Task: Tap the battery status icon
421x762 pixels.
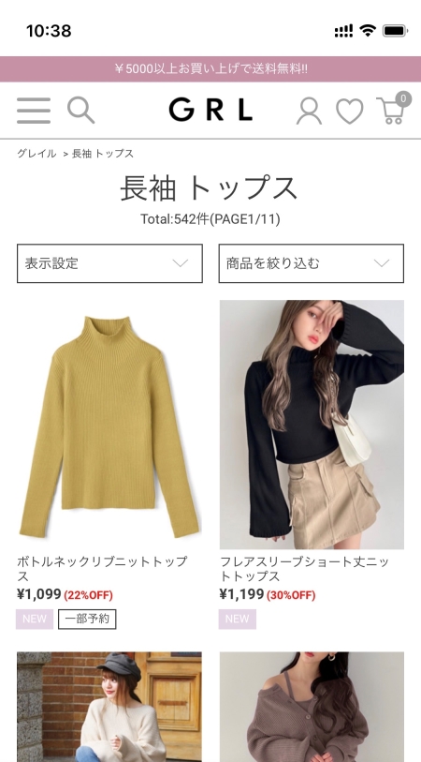Action: click(396, 31)
